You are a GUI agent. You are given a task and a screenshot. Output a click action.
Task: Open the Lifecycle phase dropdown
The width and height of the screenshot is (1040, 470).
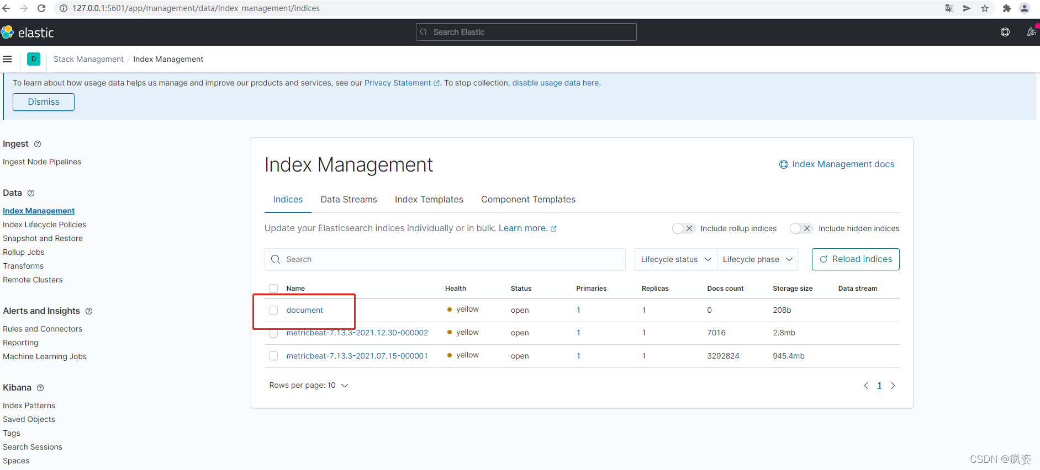758,259
